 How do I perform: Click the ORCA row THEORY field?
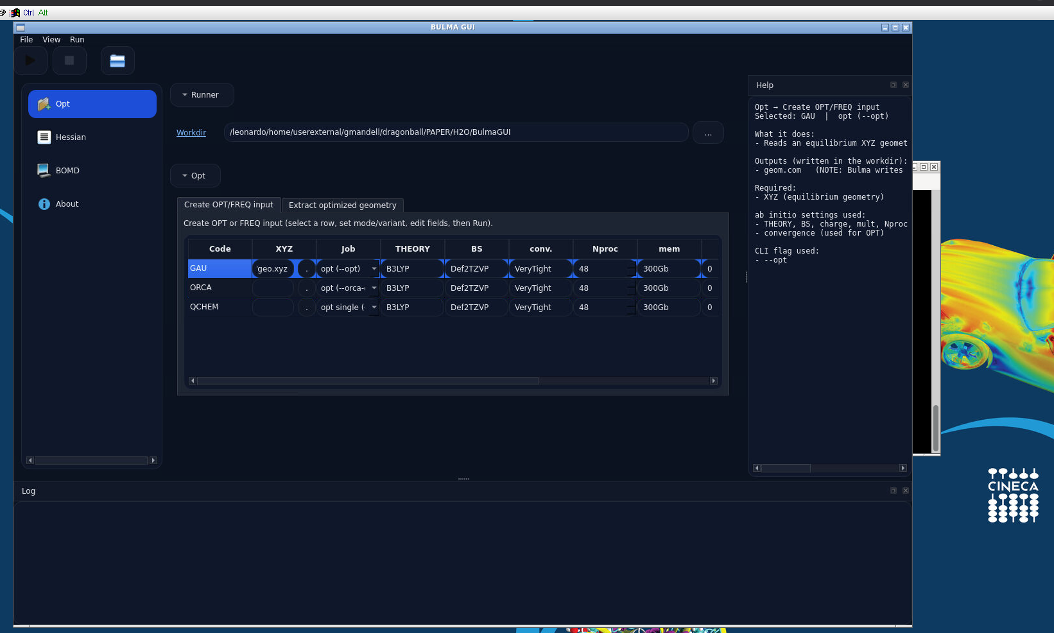(x=412, y=288)
